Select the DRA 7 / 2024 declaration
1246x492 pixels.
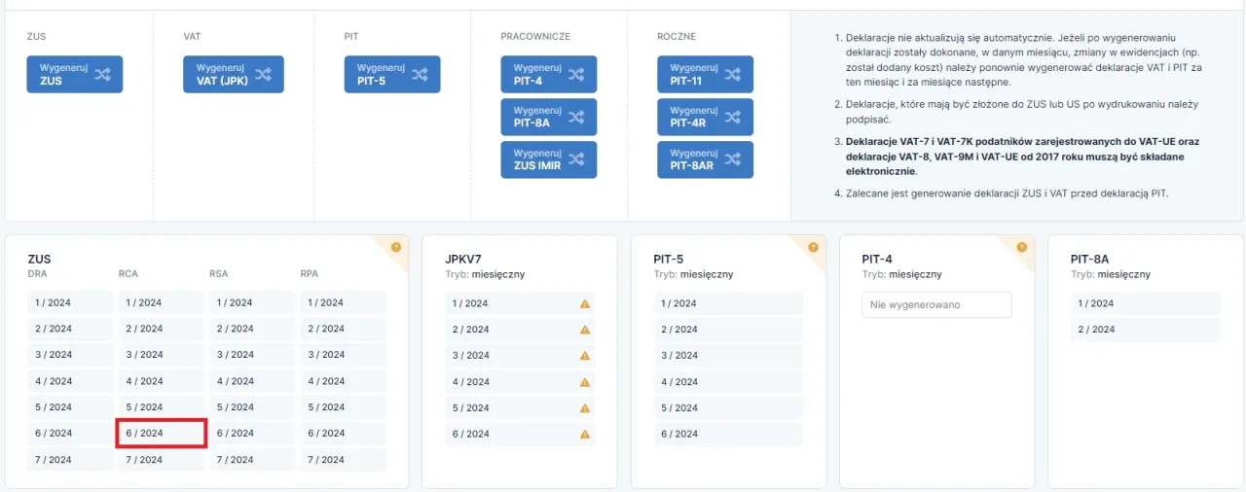click(x=70, y=460)
